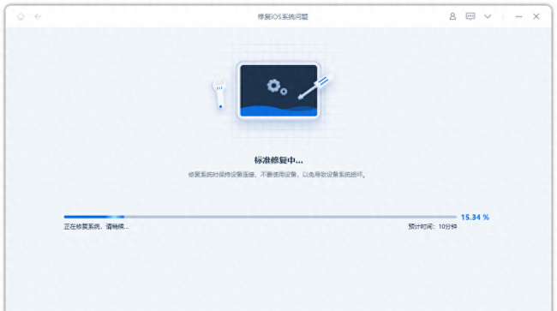The width and height of the screenshot is (557, 311).
Task: Click the repair progress bar
Action: click(260, 217)
